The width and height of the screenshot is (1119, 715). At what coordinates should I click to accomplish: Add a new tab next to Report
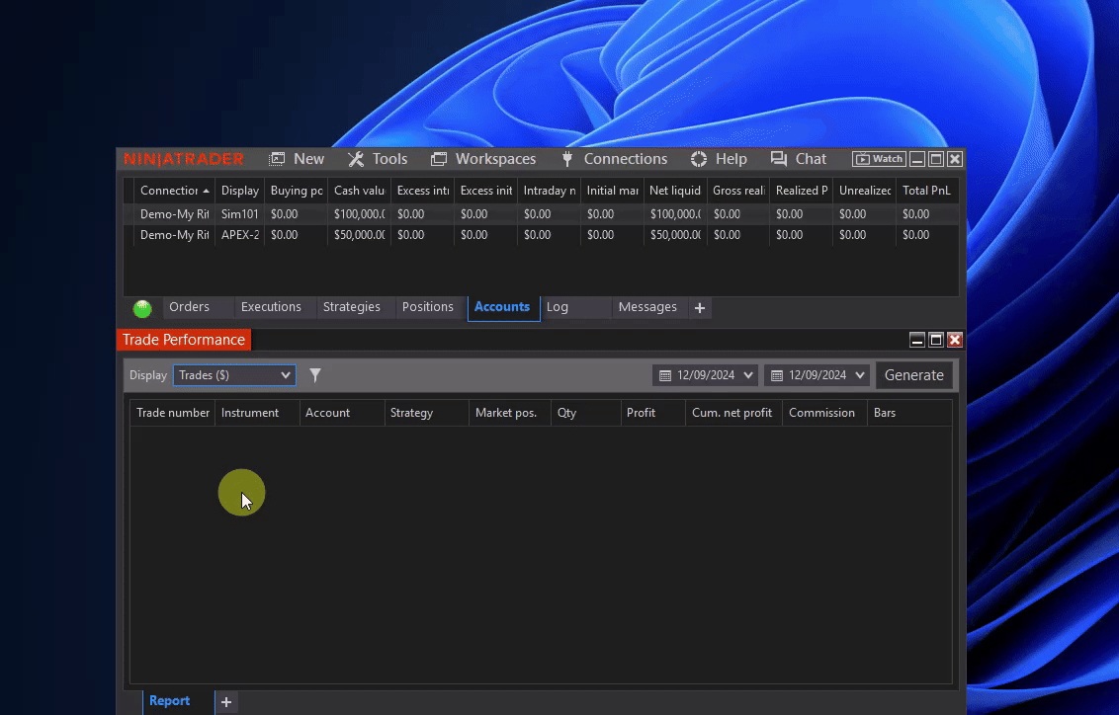pos(226,702)
